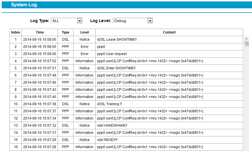Viewport: 252px width, 151px height.
Task: Click index number 15
Action: coord(16,140)
